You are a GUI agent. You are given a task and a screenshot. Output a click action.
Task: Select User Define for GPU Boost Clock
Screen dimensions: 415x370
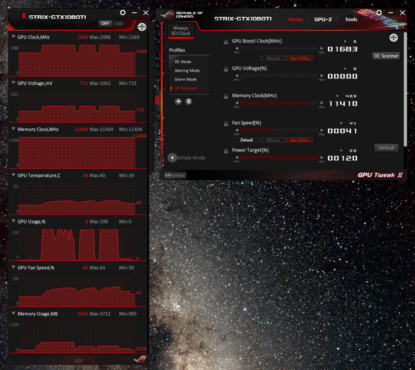tap(300, 58)
